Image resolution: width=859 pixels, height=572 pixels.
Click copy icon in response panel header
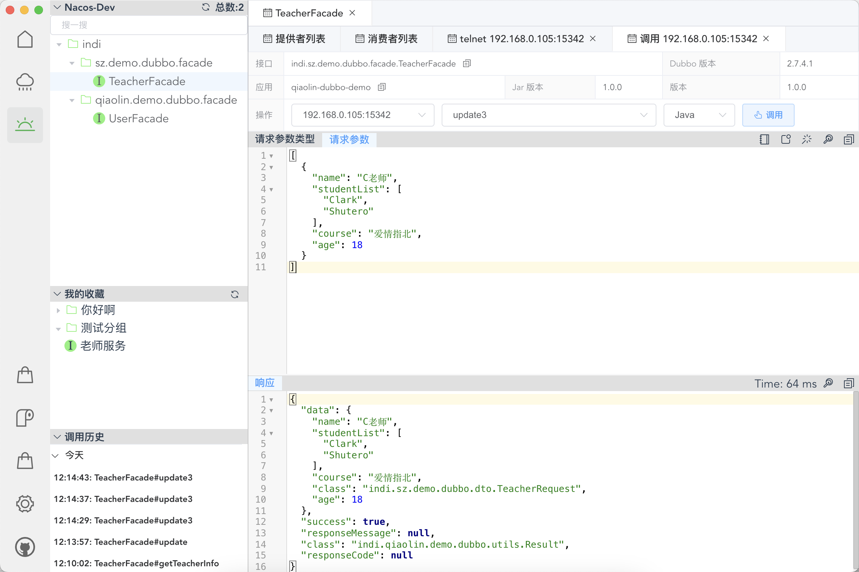pyautogui.click(x=849, y=383)
